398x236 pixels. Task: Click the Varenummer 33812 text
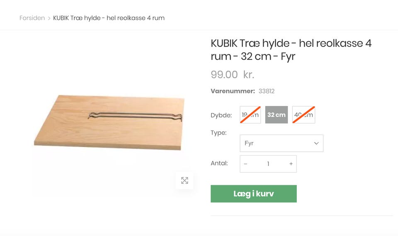(243, 91)
